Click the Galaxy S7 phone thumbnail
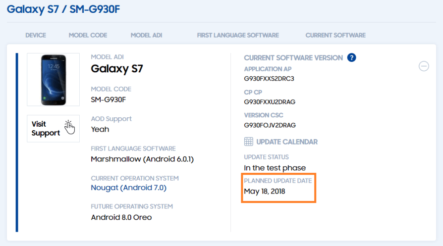The width and height of the screenshot is (443, 246). click(x=53, y=80)
